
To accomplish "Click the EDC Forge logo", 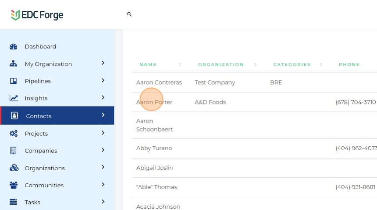I will coord(37,15).
